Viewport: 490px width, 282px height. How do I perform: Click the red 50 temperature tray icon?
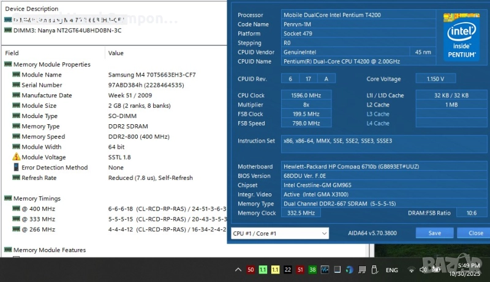[251, 270]
